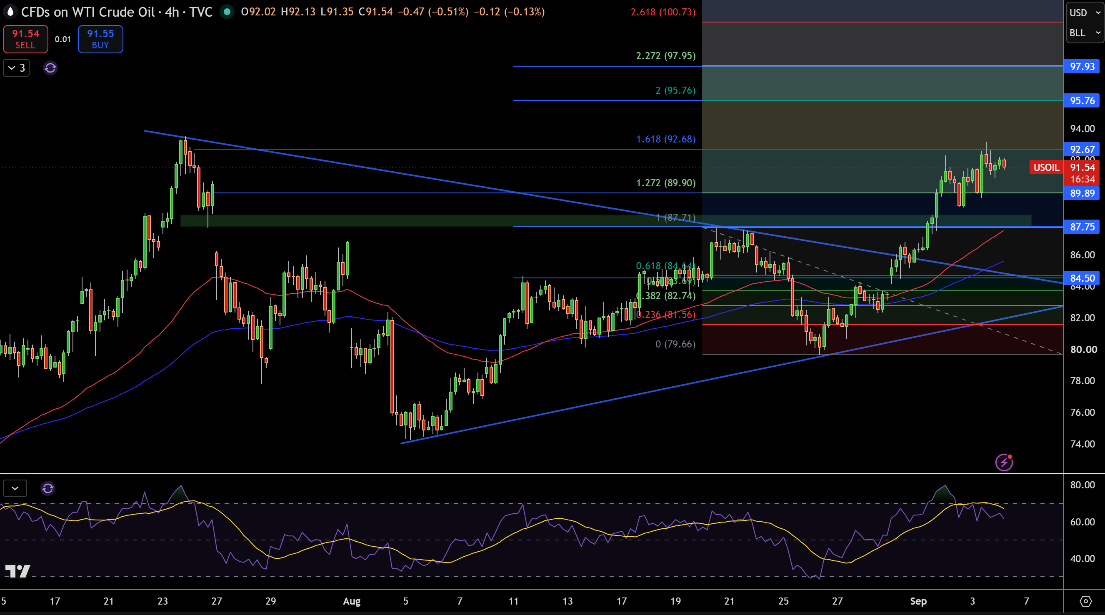The width and height of the screenshot is (1105, 615).
Task: Click the TradingView logo
Action: tap(17, 571)
